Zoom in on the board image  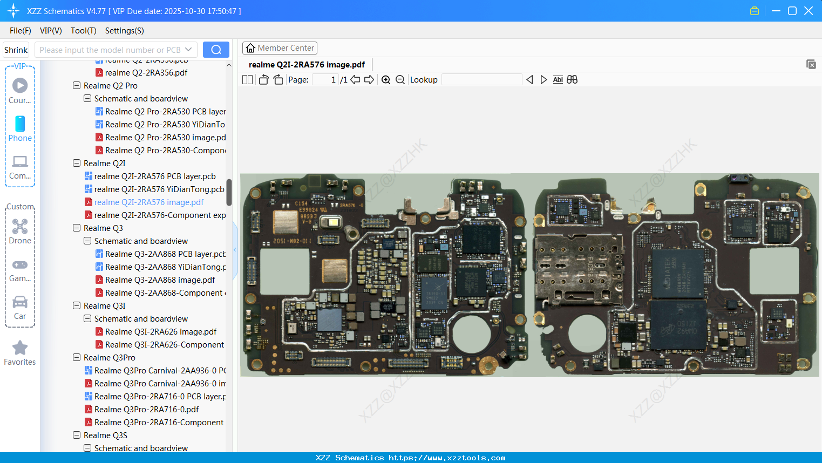pos(386,80)
